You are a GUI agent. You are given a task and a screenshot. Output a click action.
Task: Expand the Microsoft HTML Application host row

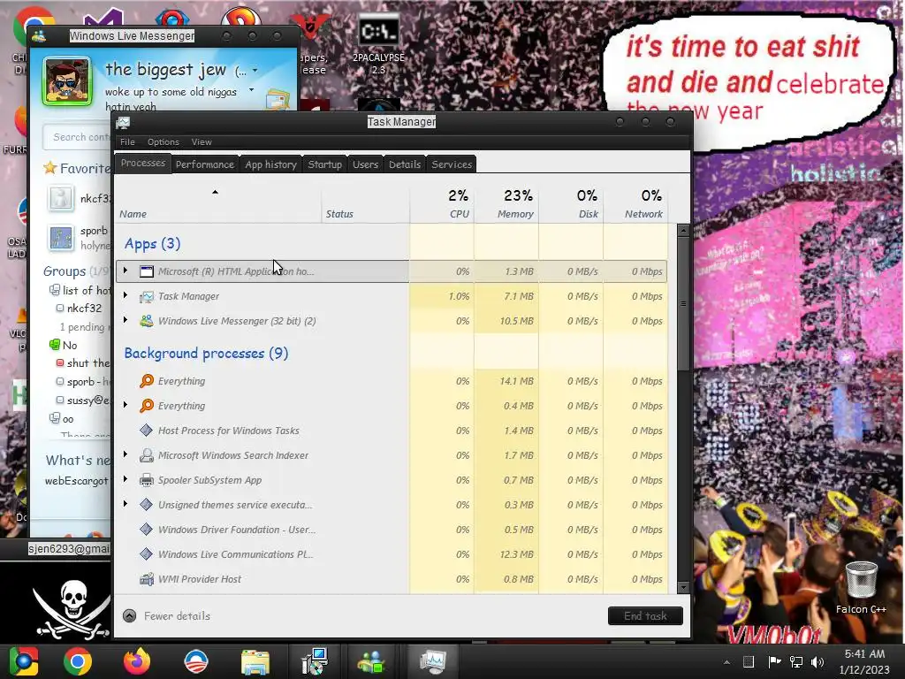[125, 271]
